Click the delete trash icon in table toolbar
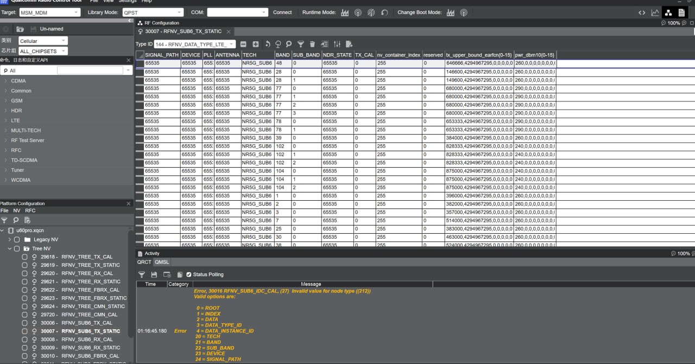Viewport: 695px width, 364px height. [312, 44]
